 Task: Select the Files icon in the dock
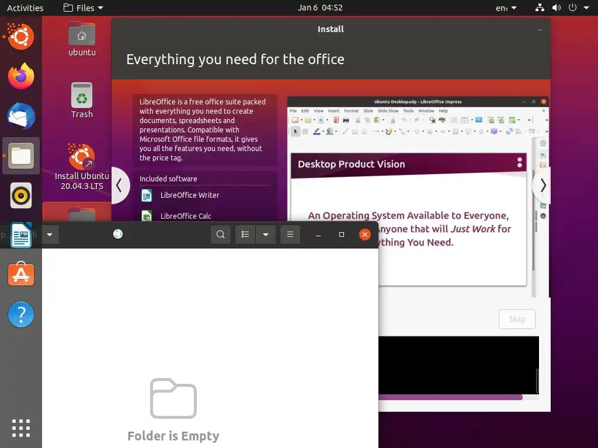click(21, 156)
